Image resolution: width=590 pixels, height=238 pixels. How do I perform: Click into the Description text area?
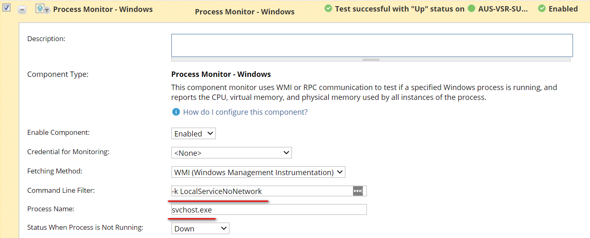[372, 45]
